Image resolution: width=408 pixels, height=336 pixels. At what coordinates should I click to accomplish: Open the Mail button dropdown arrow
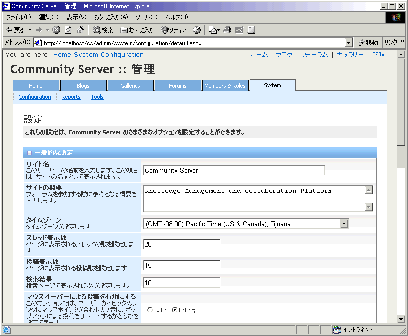pos(218,30)
